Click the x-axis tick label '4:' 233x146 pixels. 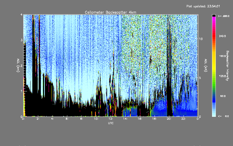click(53, 119)
